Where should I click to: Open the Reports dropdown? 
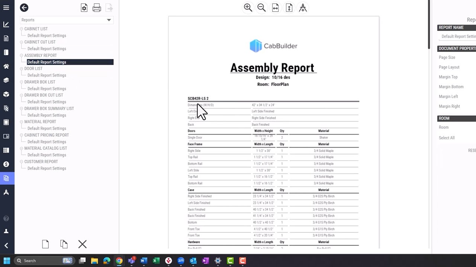pos(67,20)
